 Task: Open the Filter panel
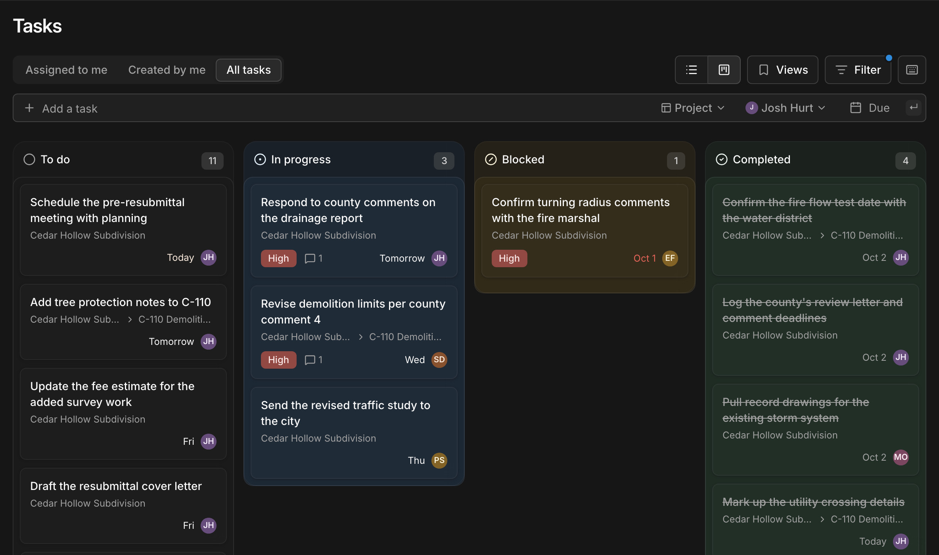click(x=858, y=70)
